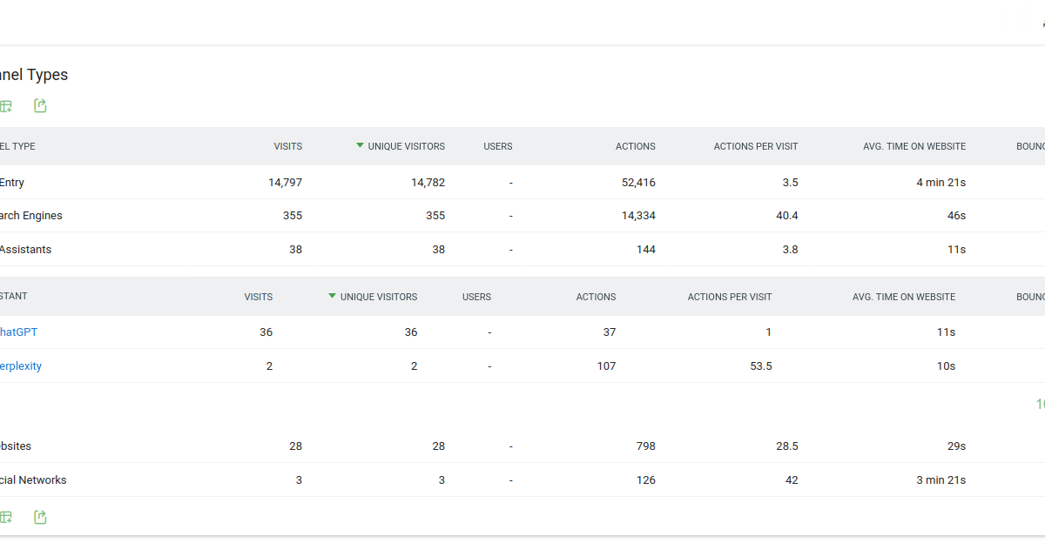1045x543 pixels.
Task: Open export options below the Channel Types title
Action: [40, 105]
